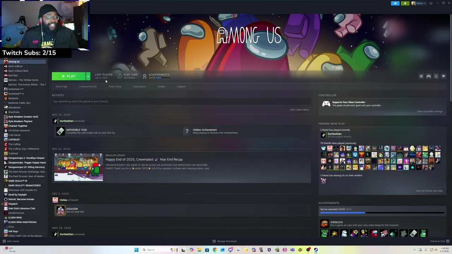Image resolution: width=452 pixels, height=254 pixels.
Task: Click achievements unlocked progress bar
Action: click(381, 213)
